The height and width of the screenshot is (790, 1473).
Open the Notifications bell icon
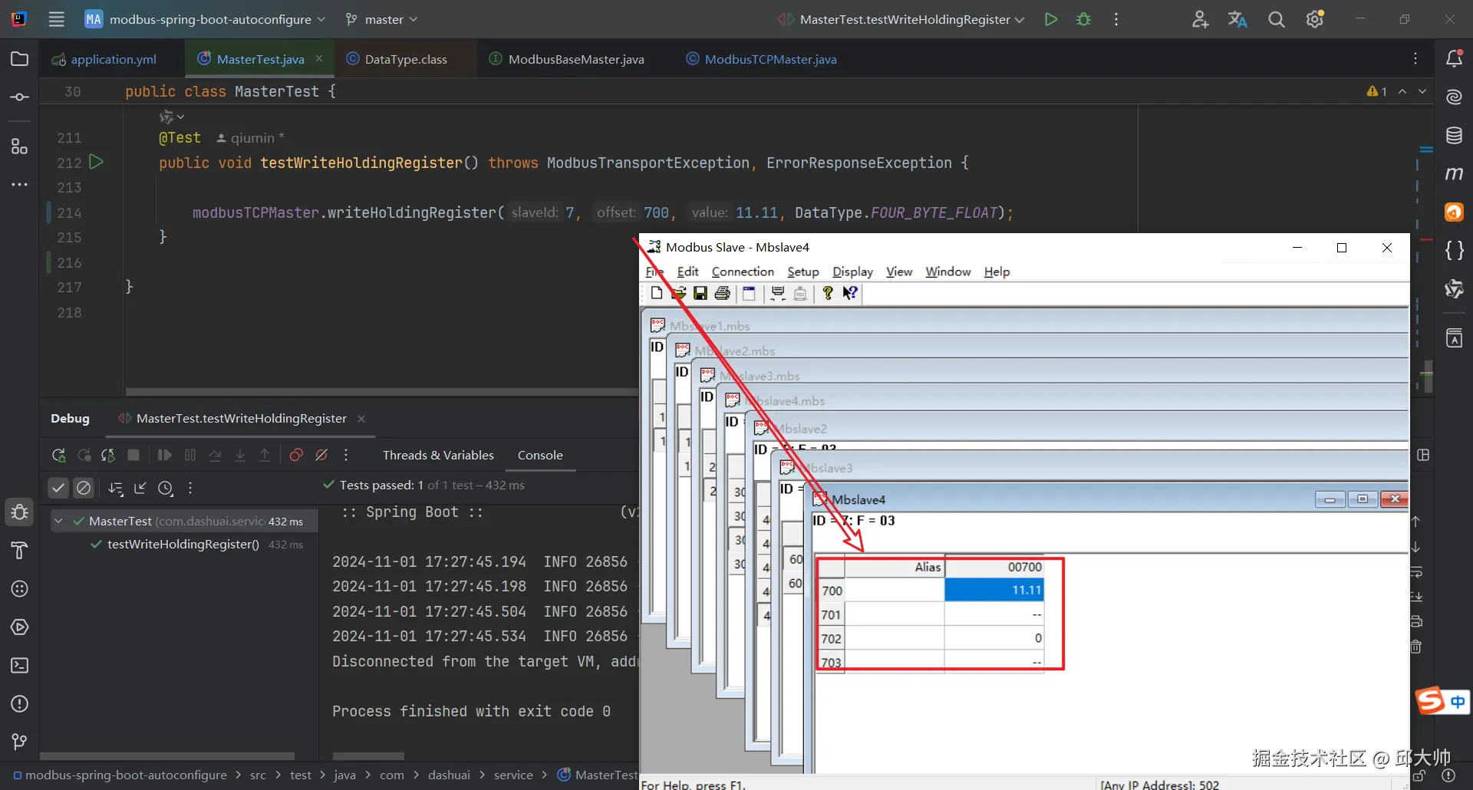(x=1454, y=59)
